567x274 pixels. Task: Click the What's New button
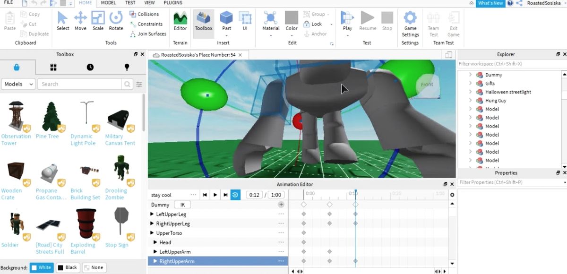[490, 3]
